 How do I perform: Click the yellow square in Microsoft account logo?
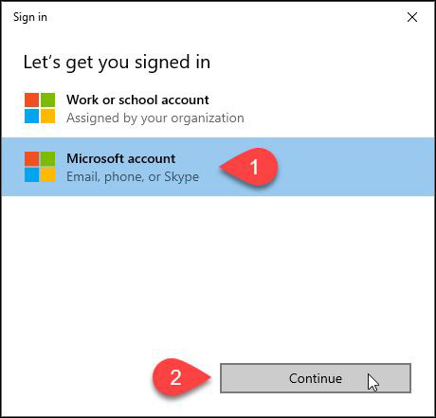(x=48, y=174)
